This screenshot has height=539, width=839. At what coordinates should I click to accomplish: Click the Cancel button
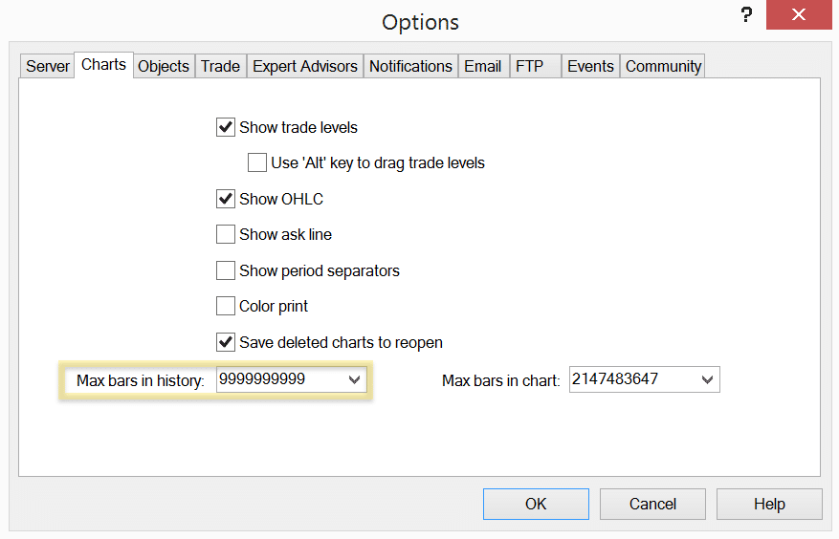(x=652, y=504)
